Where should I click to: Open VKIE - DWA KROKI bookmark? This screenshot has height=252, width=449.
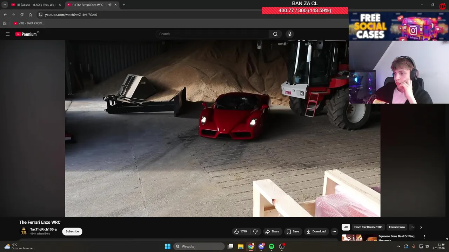pos(29,23)
